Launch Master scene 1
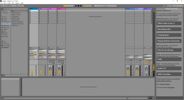The image size is (184, 100). point(144,11)
